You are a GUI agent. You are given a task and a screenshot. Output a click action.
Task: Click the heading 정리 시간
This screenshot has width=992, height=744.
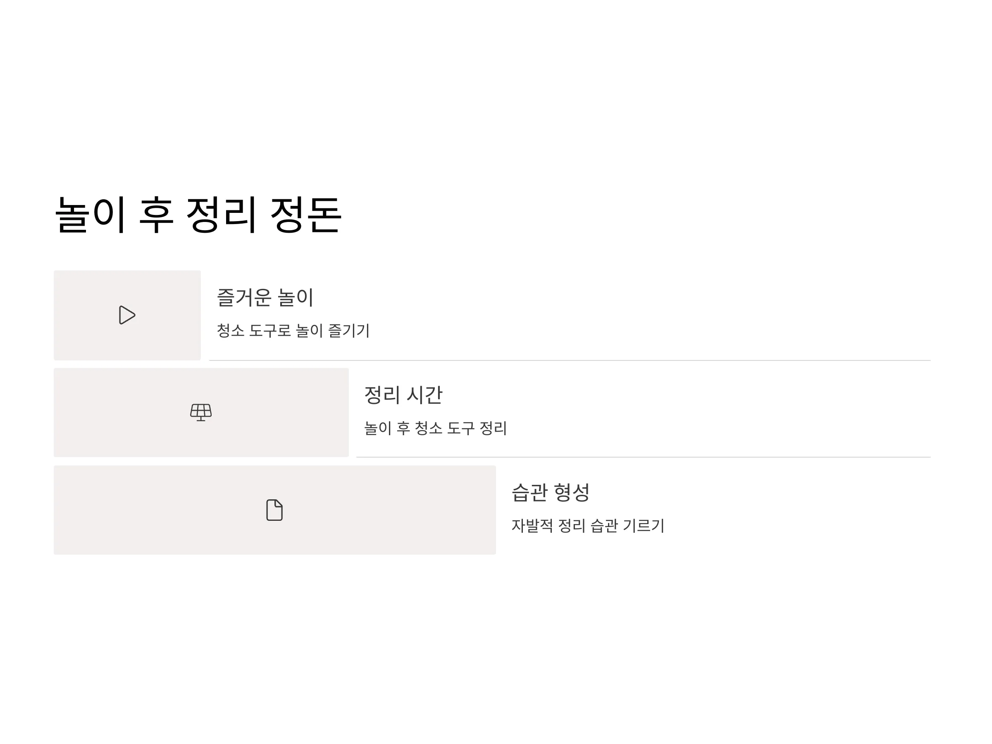click(403, 395)
